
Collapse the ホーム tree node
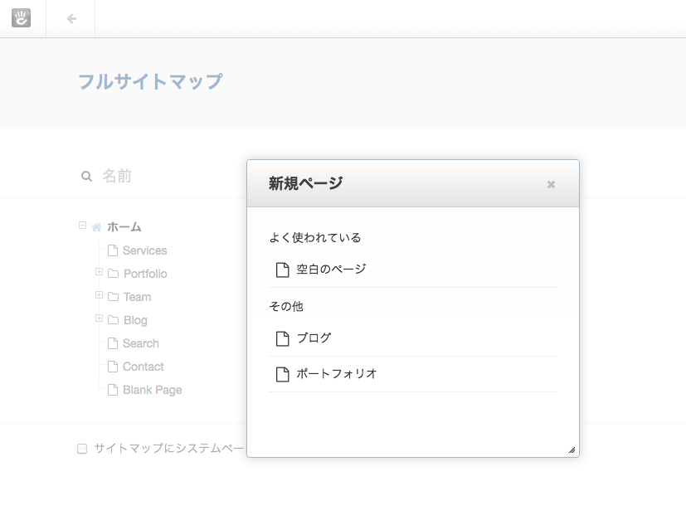pos(82,226)
